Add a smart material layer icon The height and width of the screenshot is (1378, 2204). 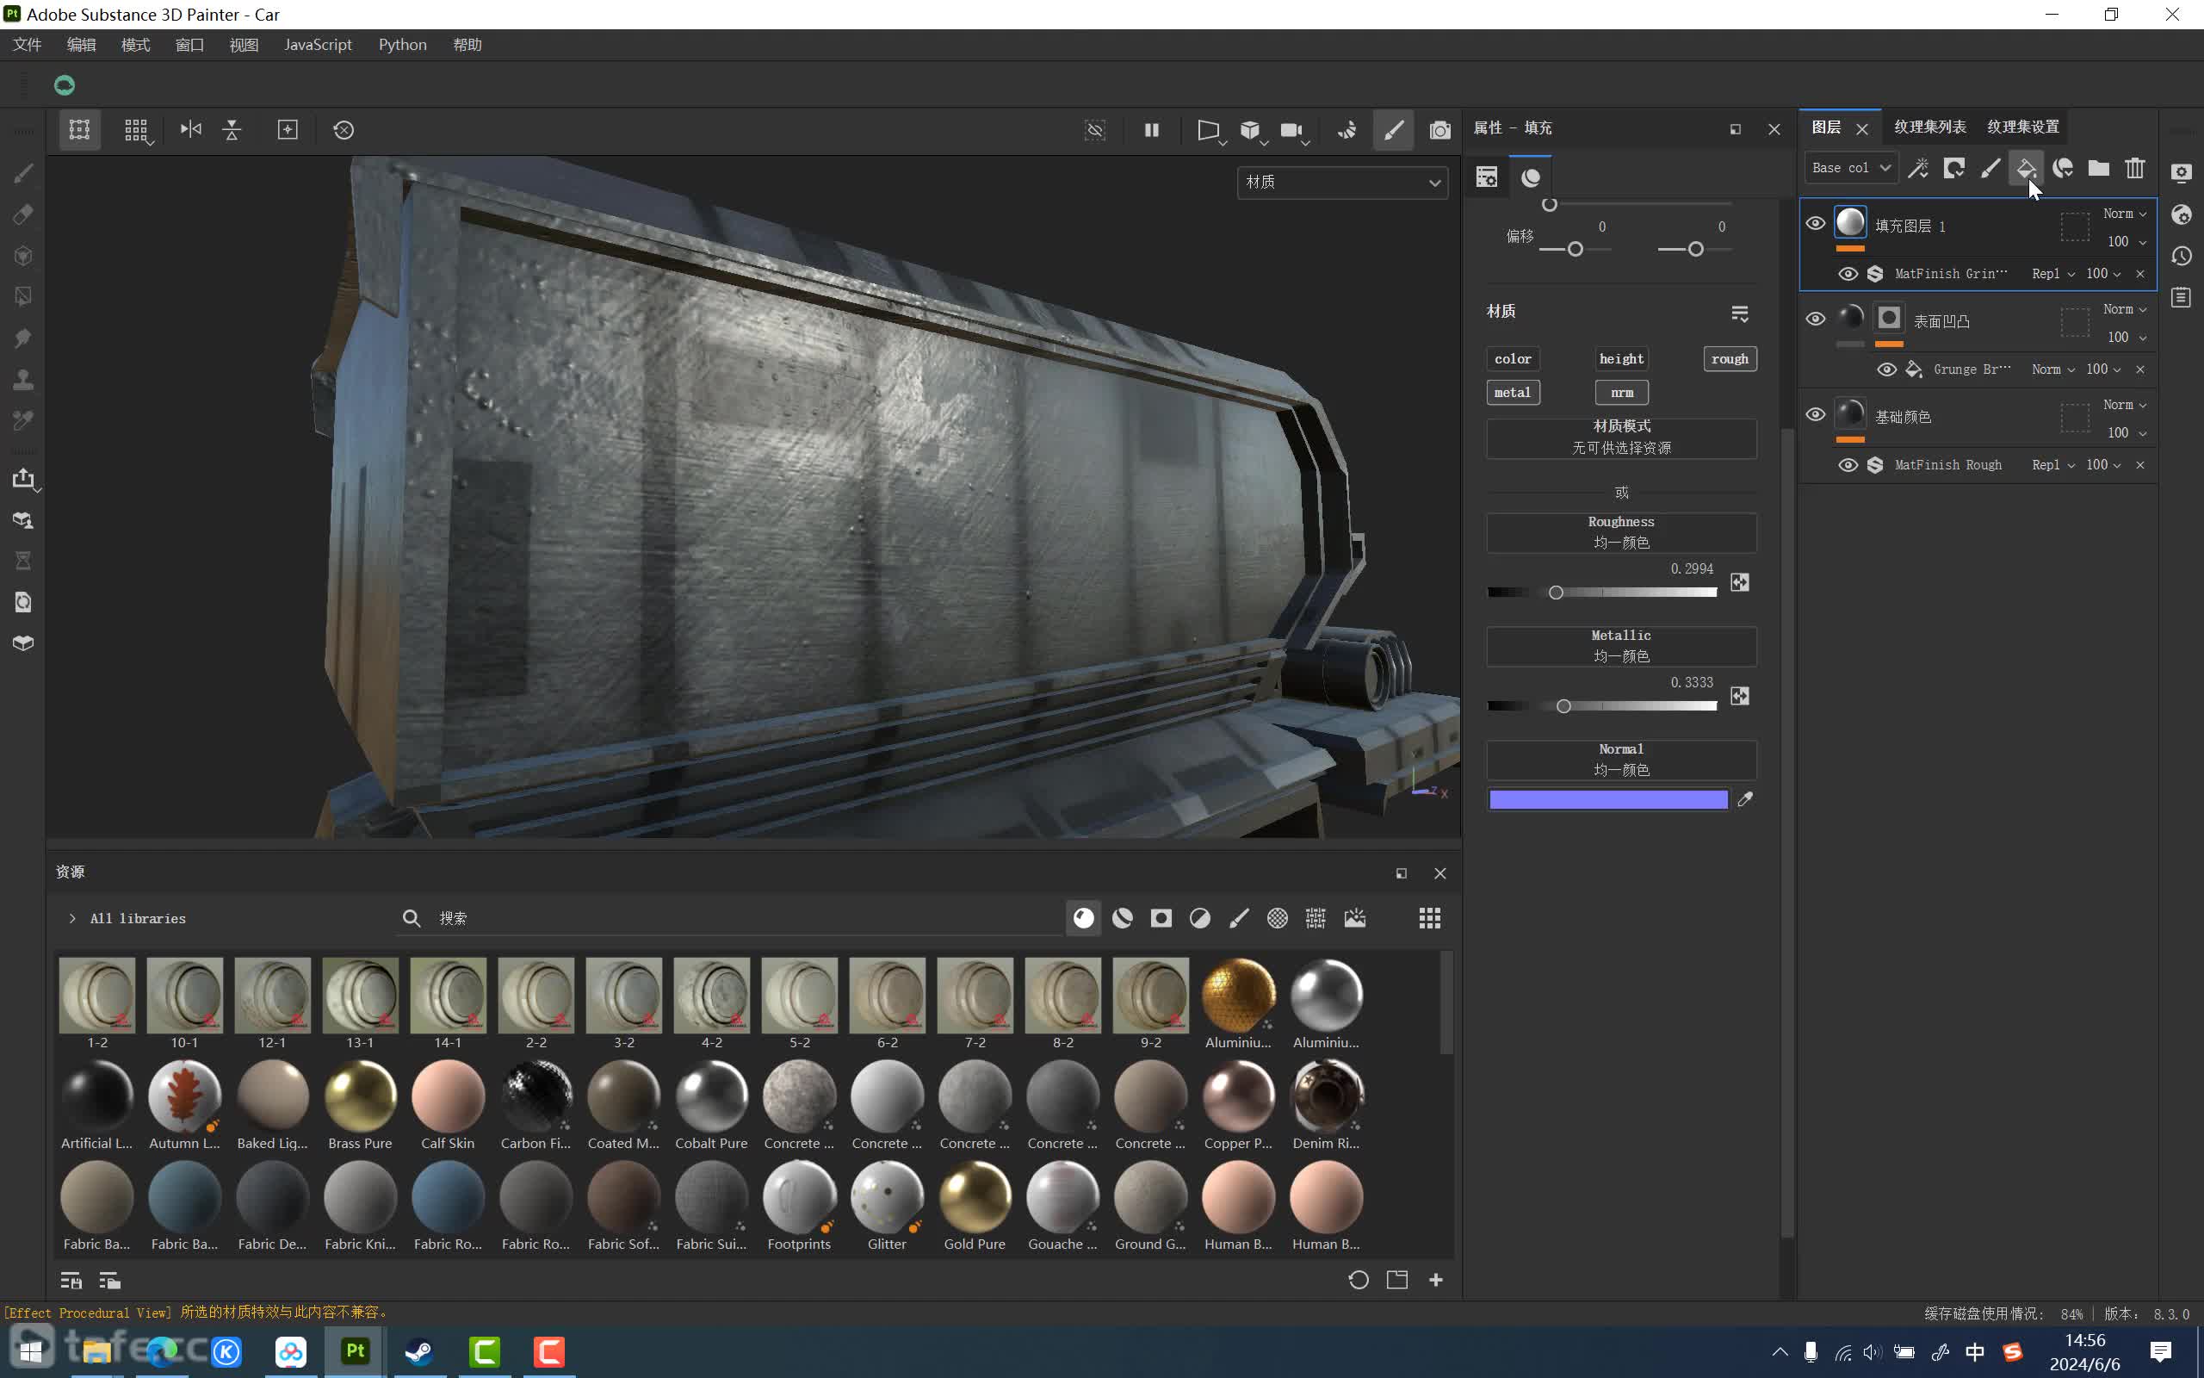coord(2063,168)
